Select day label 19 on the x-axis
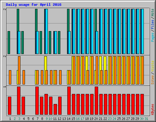 point(91,119)
